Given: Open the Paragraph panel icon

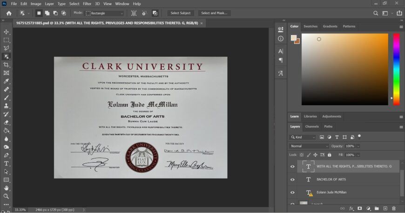Looking at the screenshot, I should (x=281, y=60).
